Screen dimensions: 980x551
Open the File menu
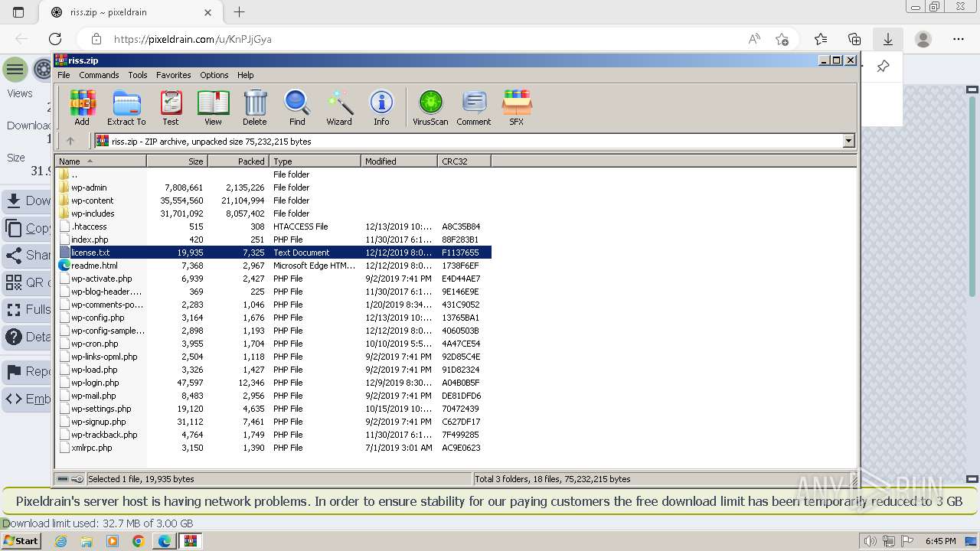[64, 75]
